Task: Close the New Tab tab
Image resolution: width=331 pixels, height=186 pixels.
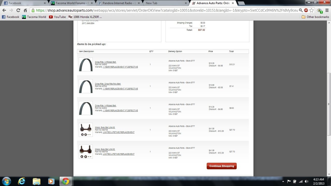Action: point(186,3)
